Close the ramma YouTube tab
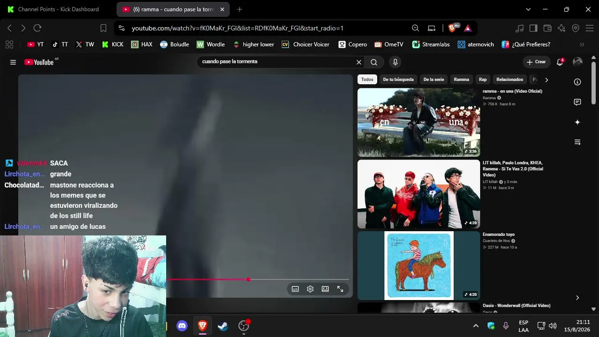Screen dimensions: 599x337 point(221,9)
